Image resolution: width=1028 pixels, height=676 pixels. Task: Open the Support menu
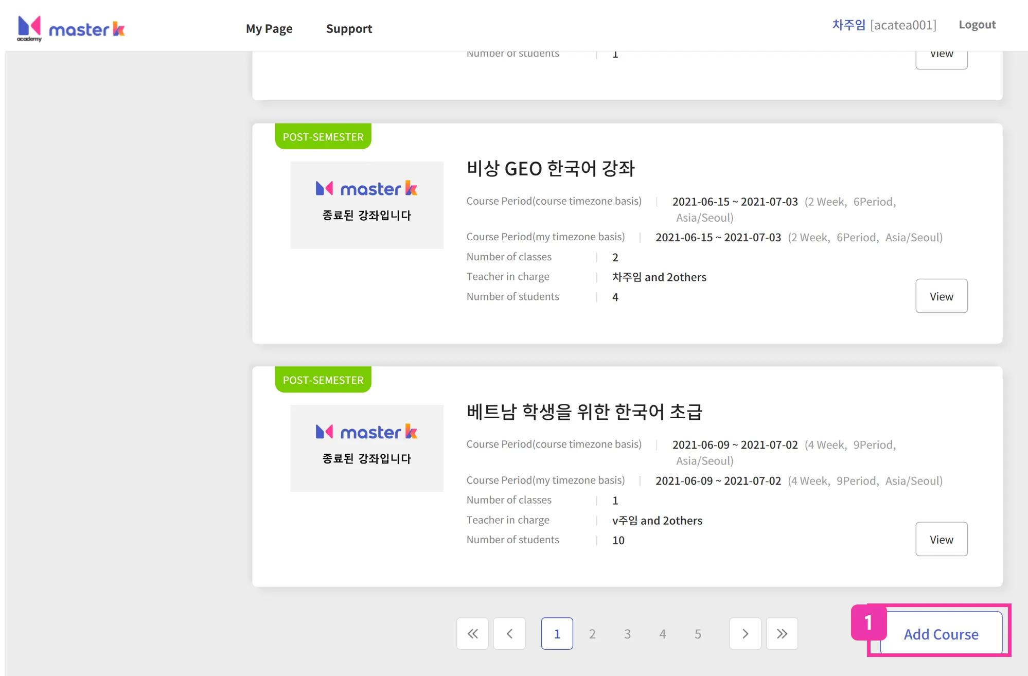point(349,29)
